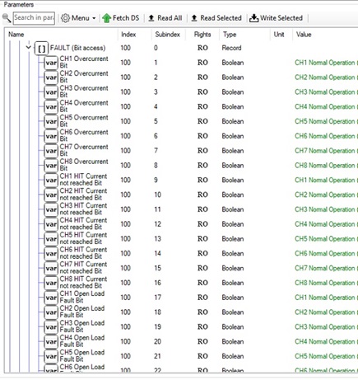This screenshot has height=380, width=358.
Task: Click the Read All upload icon
Action: [x=151, y=18]
